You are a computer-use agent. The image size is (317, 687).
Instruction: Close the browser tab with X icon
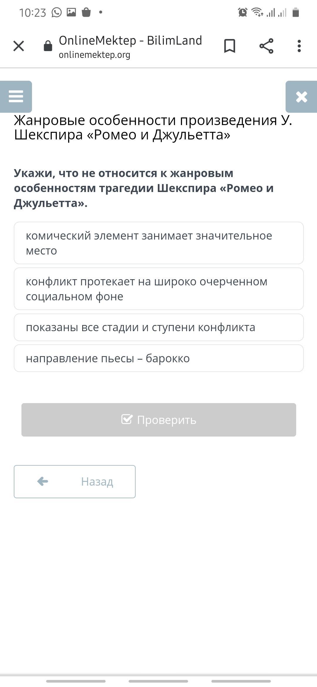click(x=18, y=46)
